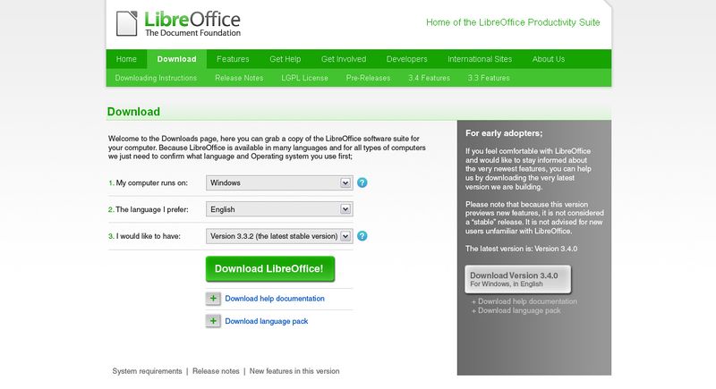
Task: Open the Get Involved menu item
Action: pos(344,59)
